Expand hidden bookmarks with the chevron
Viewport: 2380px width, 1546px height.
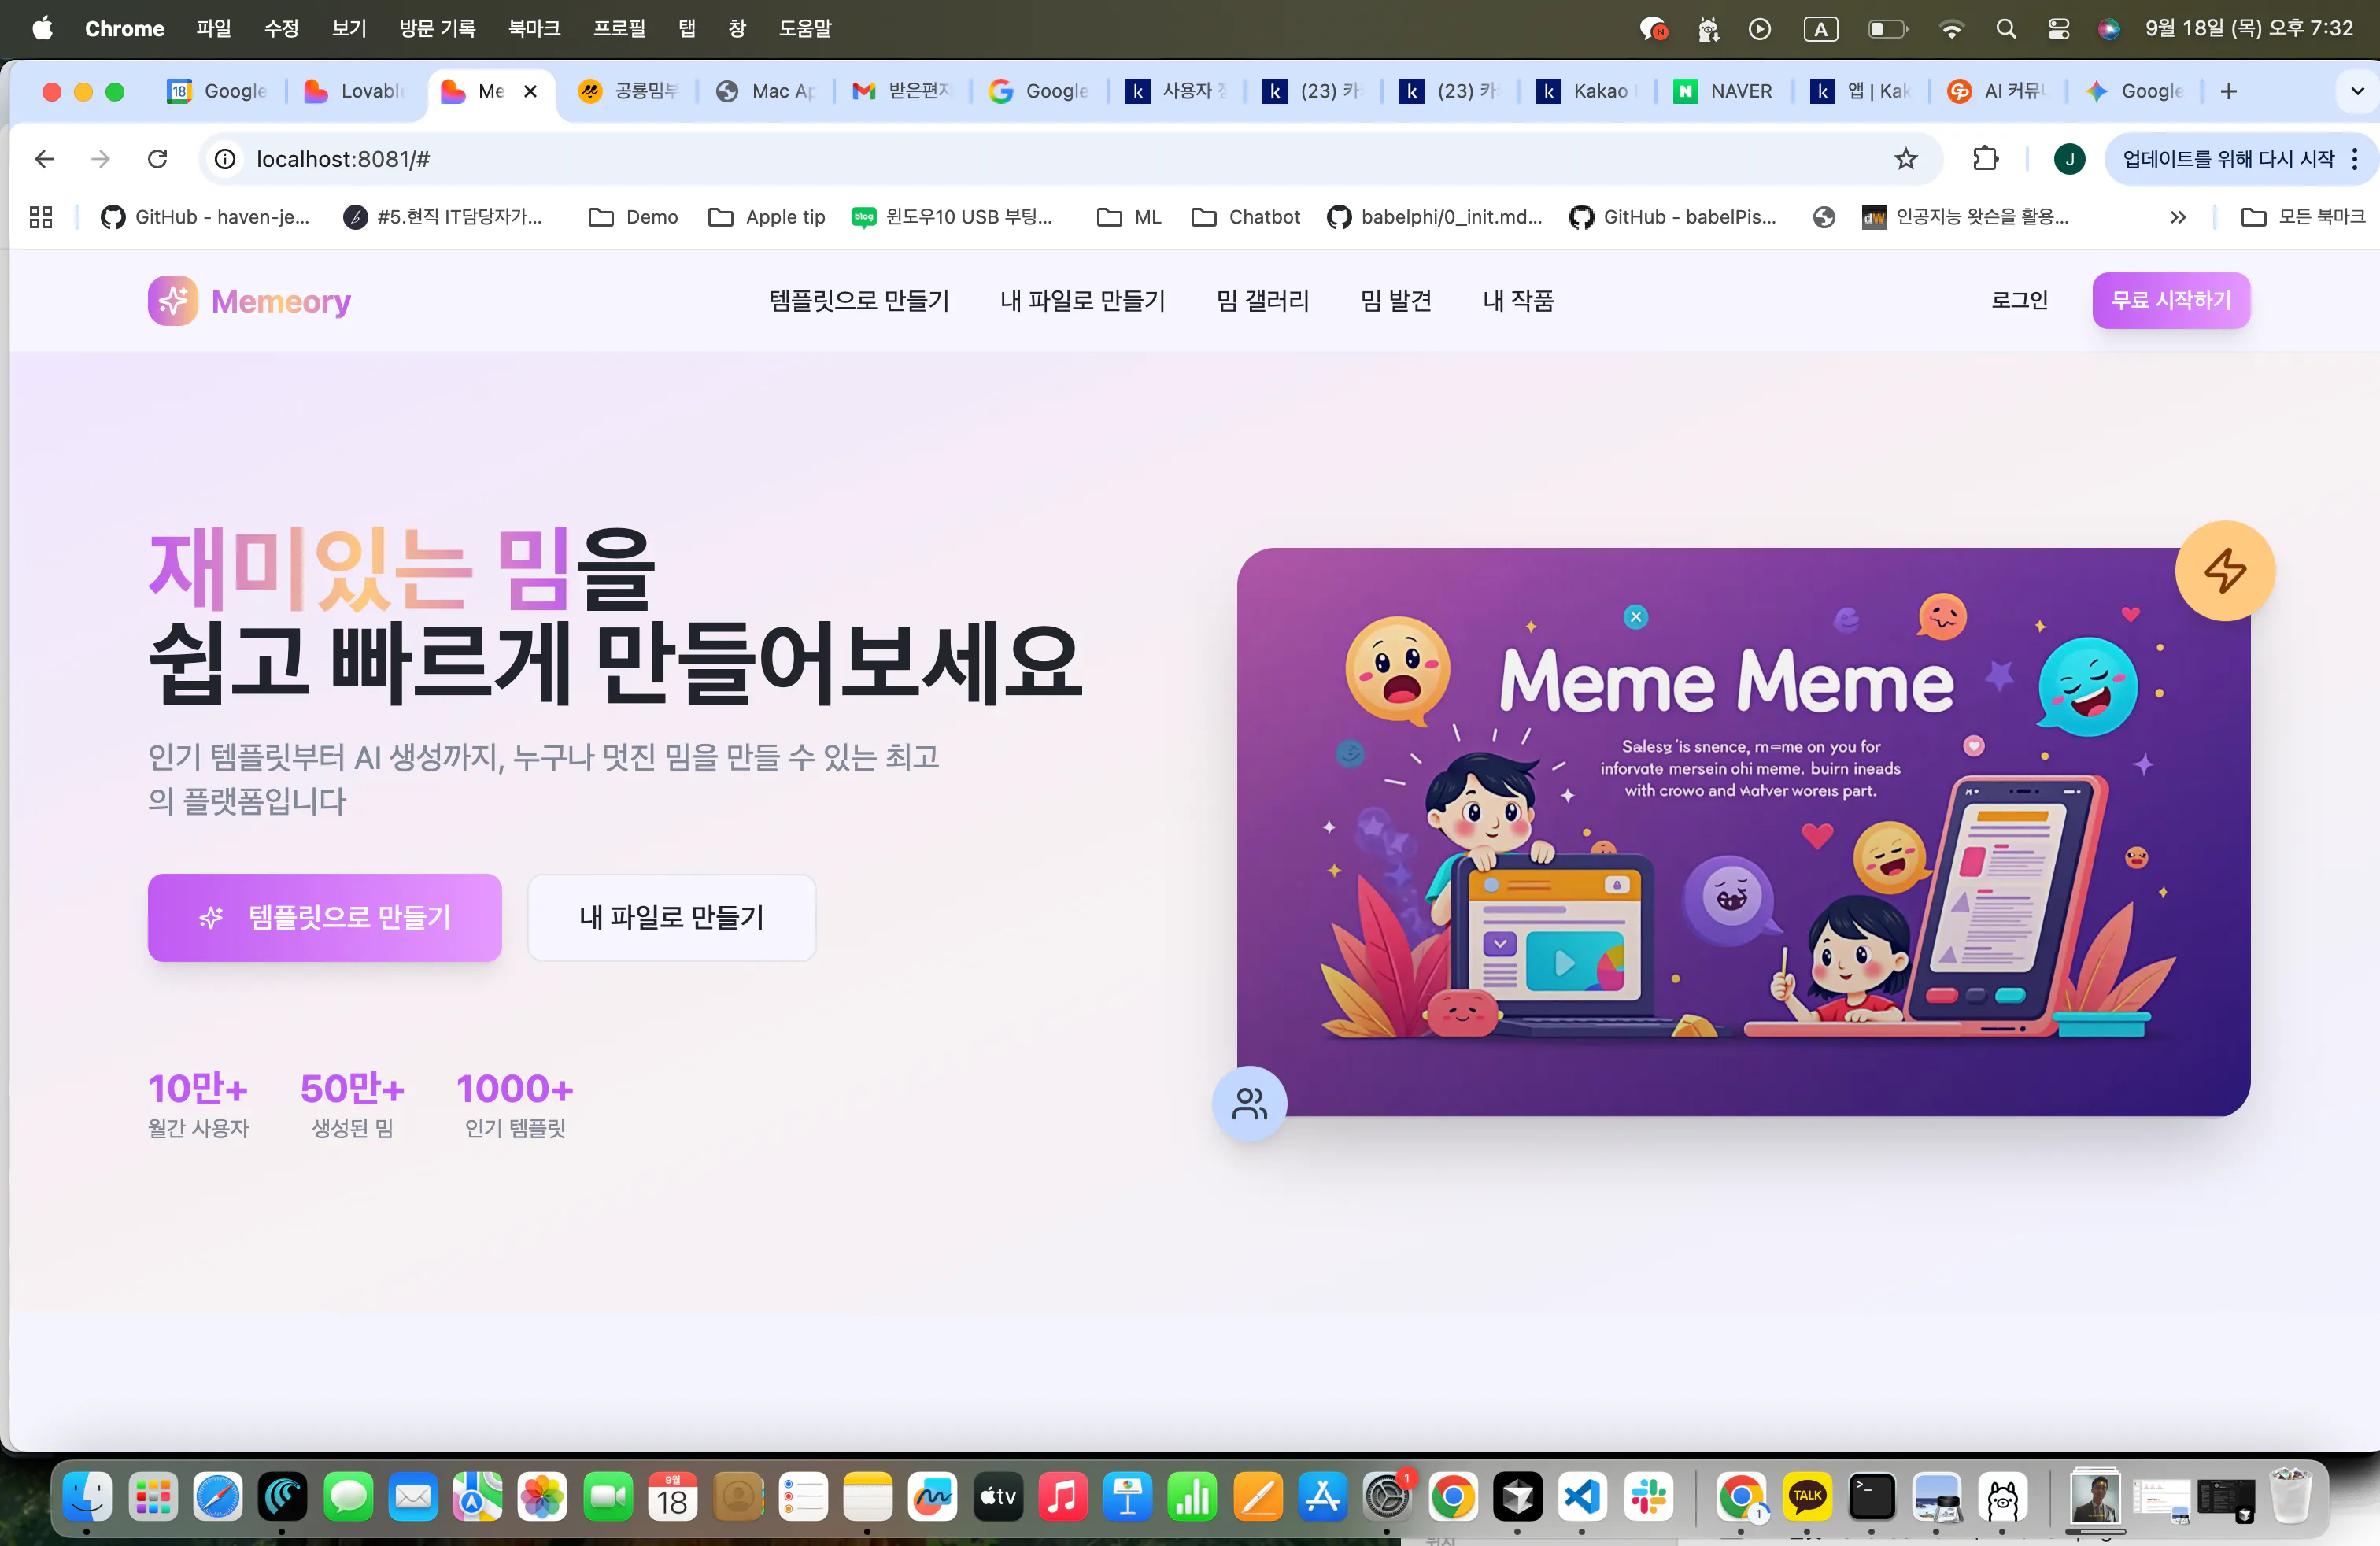[2178, 217]
